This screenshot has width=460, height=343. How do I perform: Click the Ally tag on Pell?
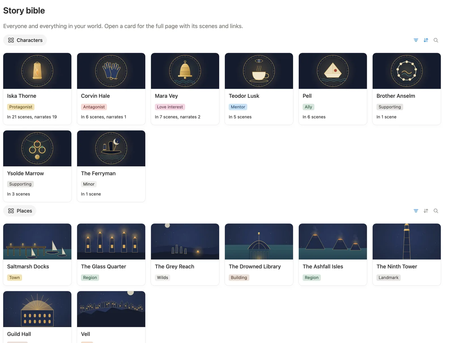(x=308, y=107)
